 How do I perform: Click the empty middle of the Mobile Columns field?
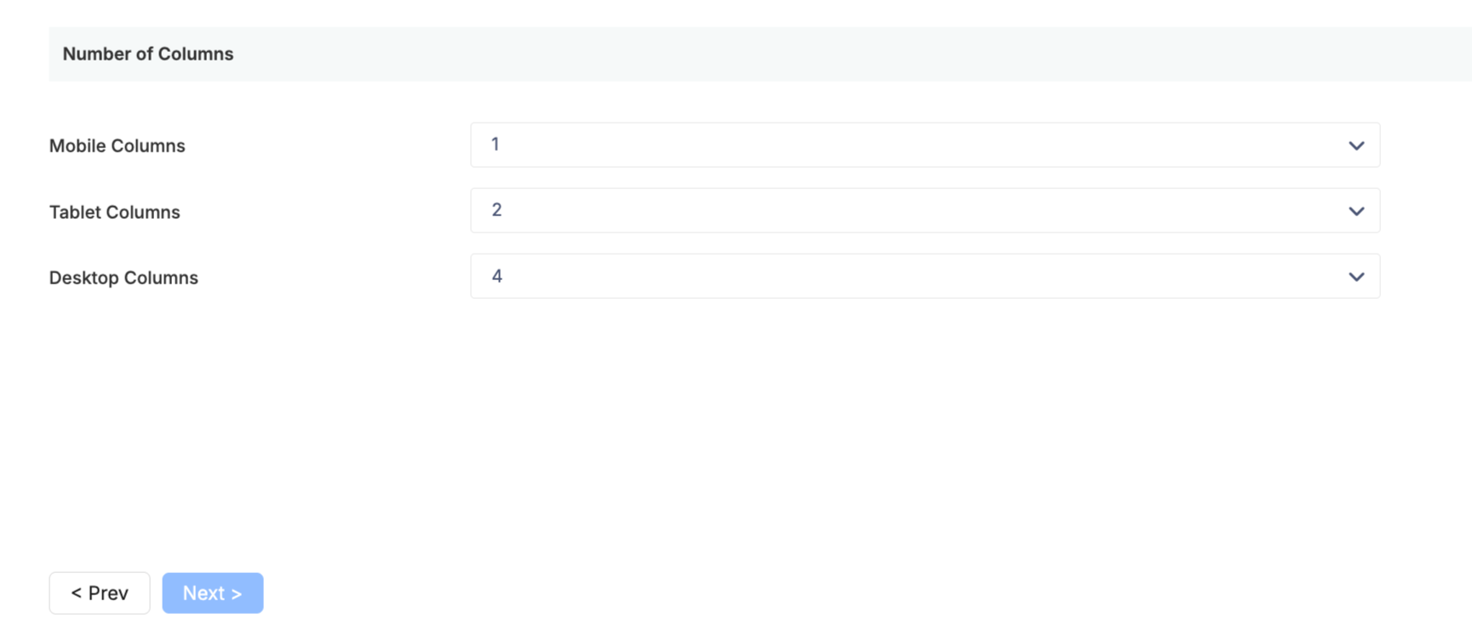pos(925,145)
